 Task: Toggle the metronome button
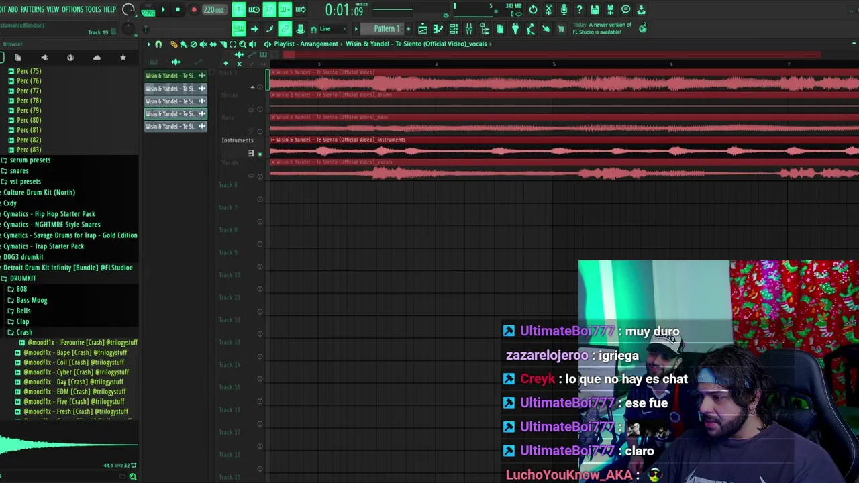click(x=238, y=9)
